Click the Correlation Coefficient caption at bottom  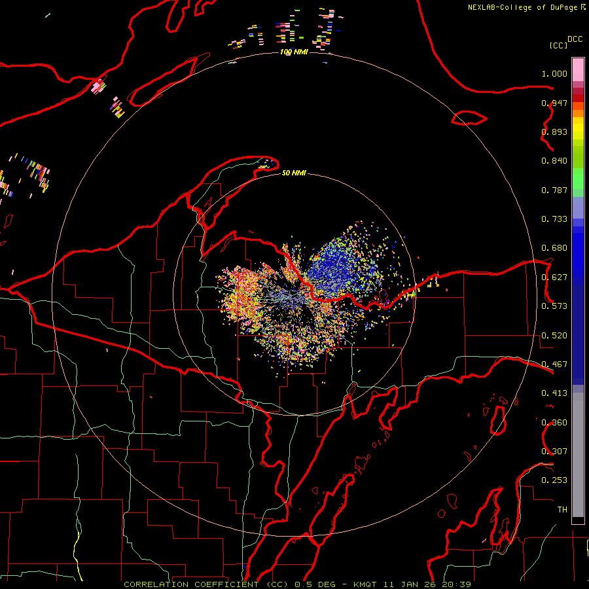pyautogui.click(x=298, y=584)
